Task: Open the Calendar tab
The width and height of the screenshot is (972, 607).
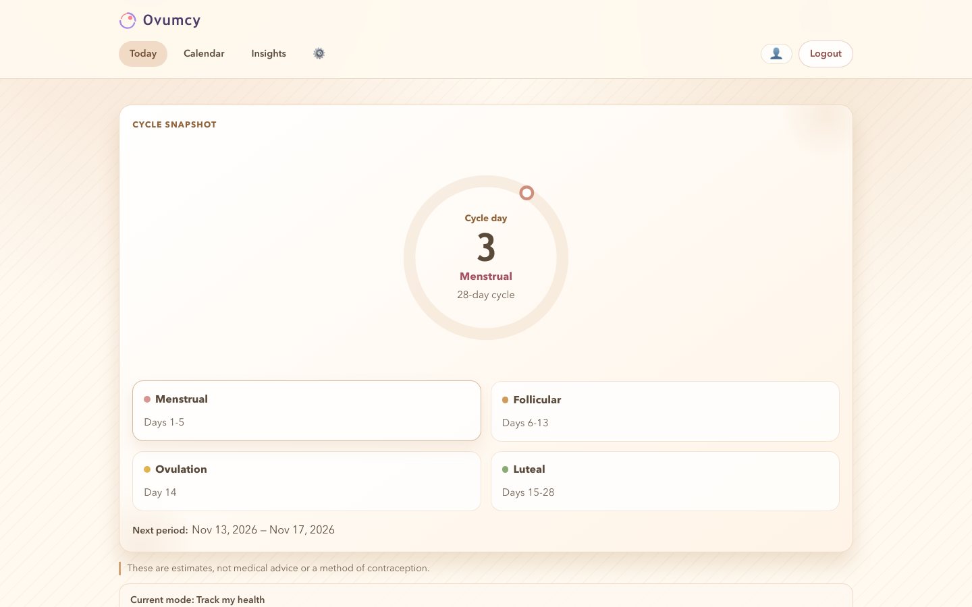Action: pyautogui.click(x=204, y=54)
